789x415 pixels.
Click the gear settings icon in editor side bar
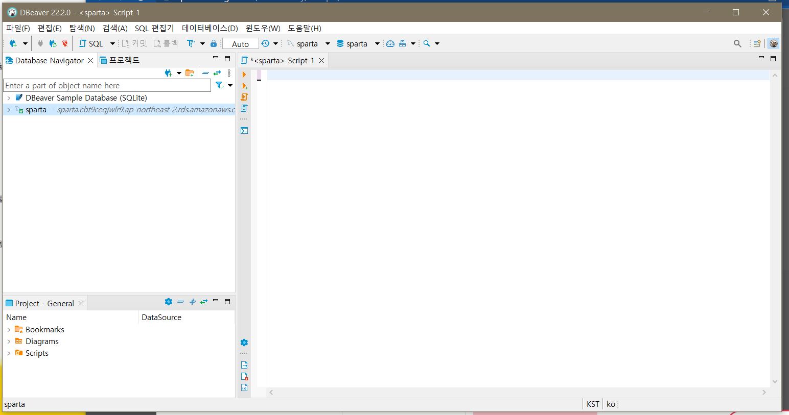click(244, 343)
